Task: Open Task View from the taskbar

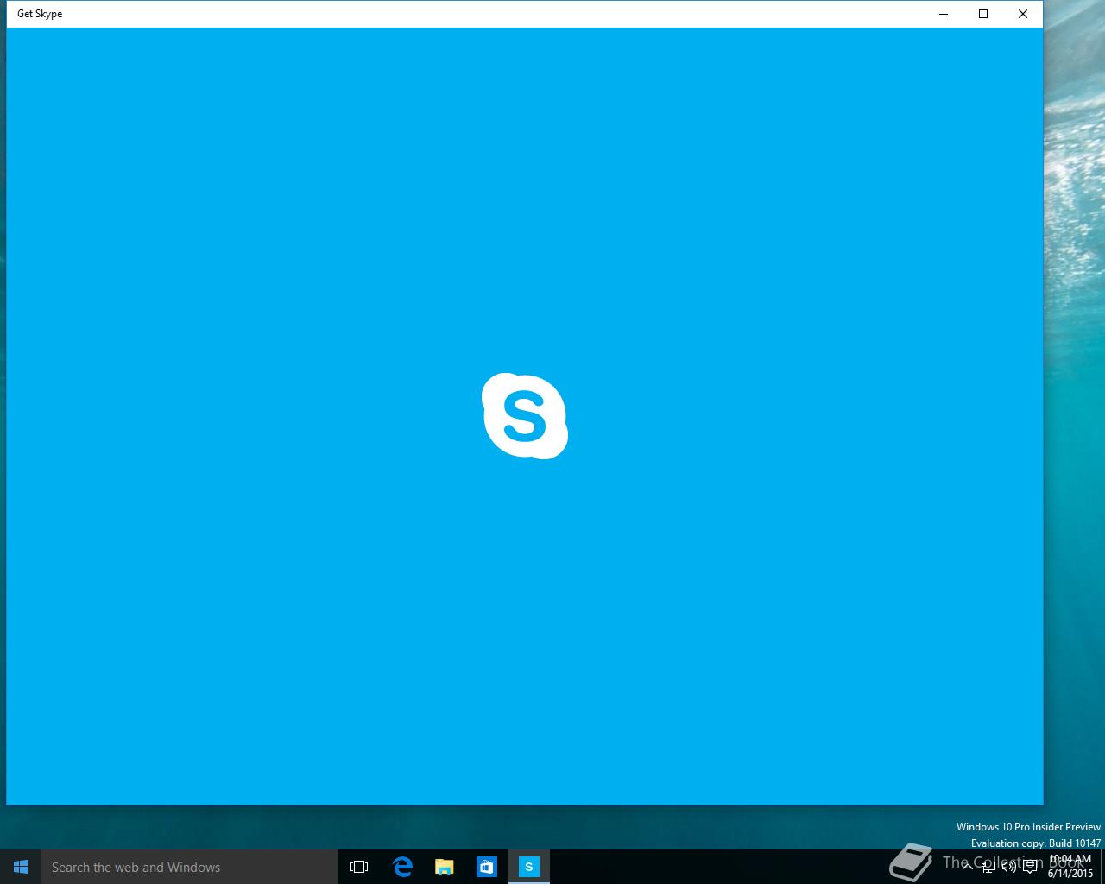Action: [359, 867]
